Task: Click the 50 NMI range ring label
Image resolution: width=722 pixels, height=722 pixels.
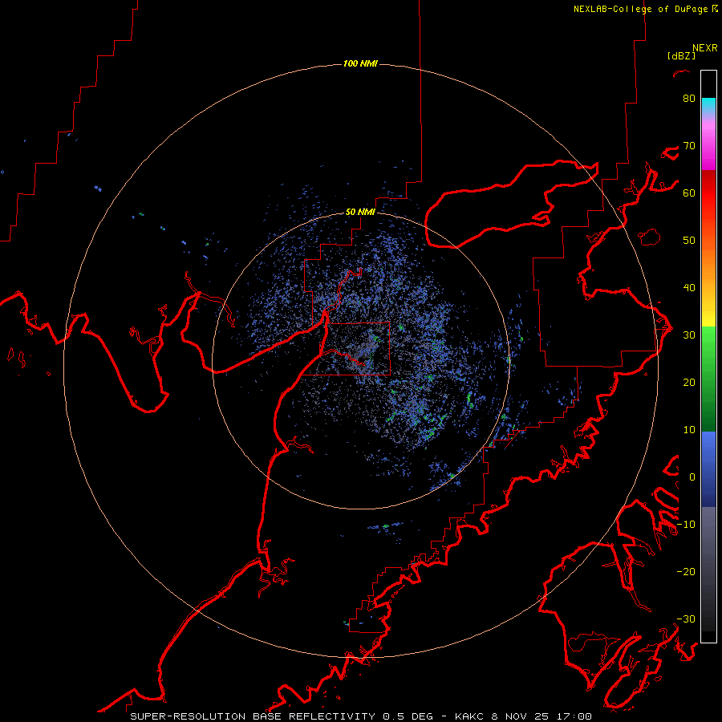Action: [360, 212]
